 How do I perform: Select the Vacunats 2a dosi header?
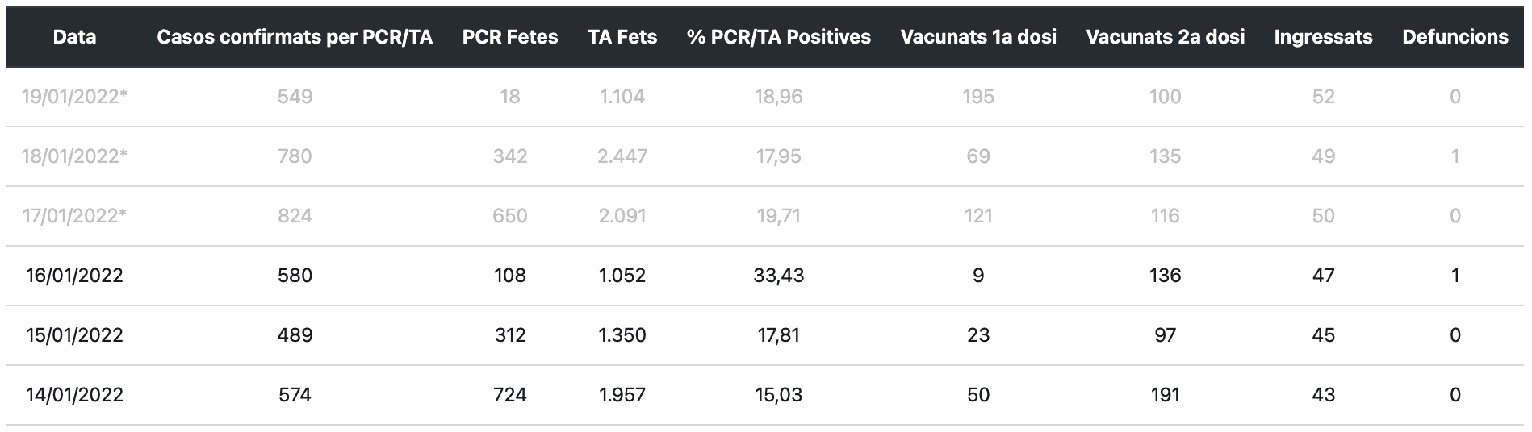click(1166, 37)
